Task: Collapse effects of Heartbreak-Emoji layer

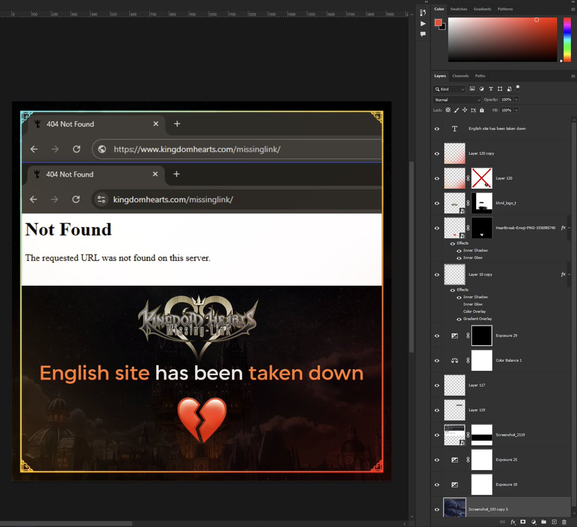Action: tap(569, 228)
